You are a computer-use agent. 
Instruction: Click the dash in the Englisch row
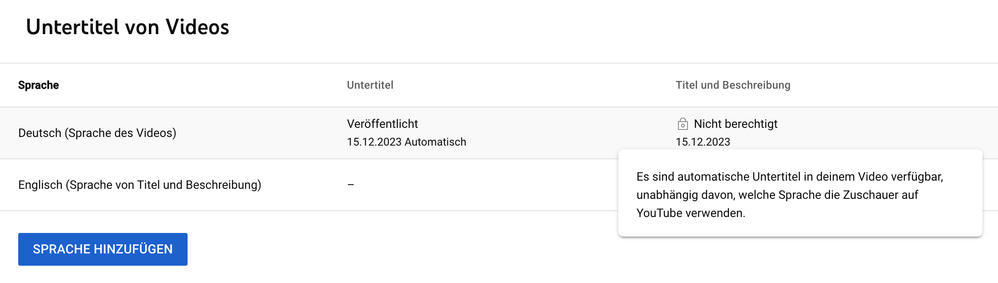(x=351, y=185)
